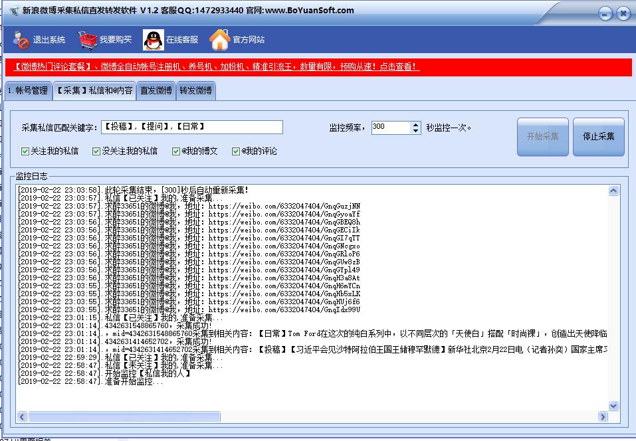Select log line 4342631414652702，采集成功!
The height and width of the screenshot is (441, 636).
[115, 341]
